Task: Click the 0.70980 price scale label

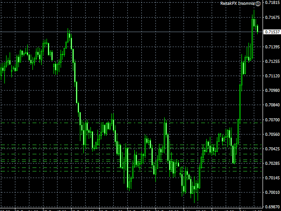Action: 272,91
